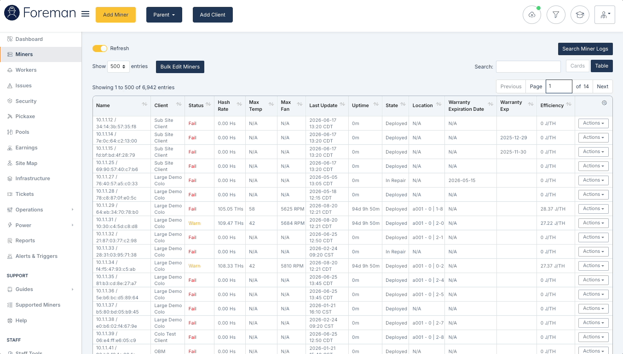The image size is (623, 354).
Task: Click the cloud upload icon
Action: click(532, 15)
